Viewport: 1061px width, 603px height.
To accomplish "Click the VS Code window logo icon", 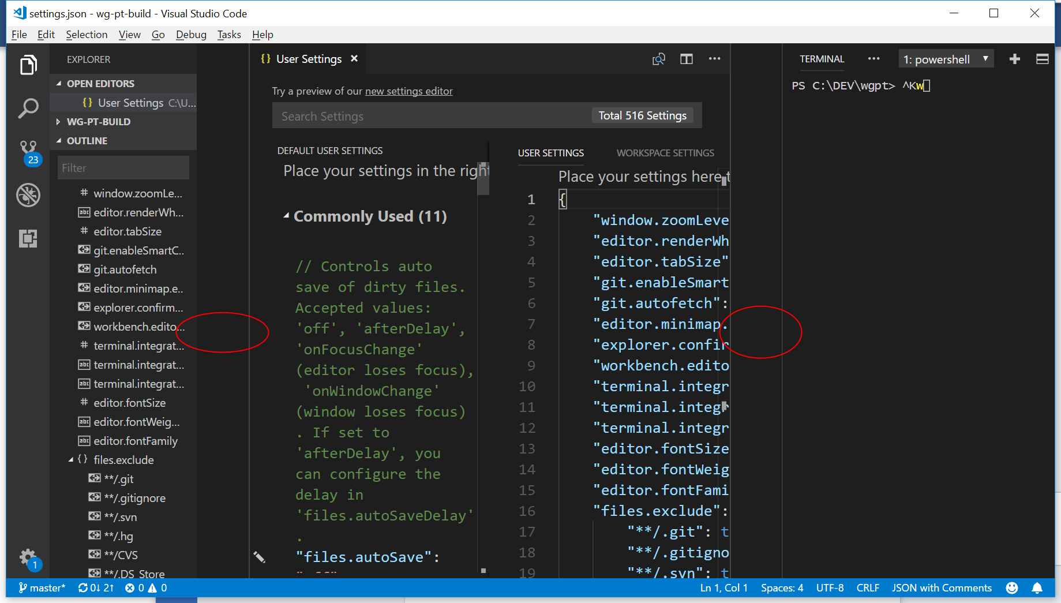I will (20, 13).
